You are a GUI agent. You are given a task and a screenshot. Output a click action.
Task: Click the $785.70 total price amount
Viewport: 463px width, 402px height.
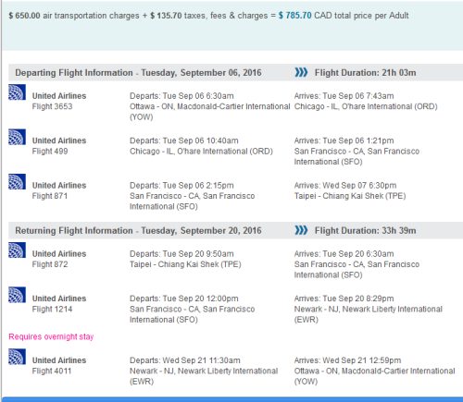tap(295, 16)
